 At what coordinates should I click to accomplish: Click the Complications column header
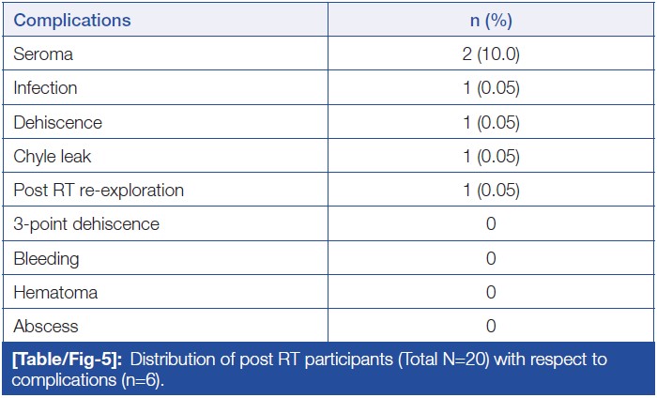72,20
